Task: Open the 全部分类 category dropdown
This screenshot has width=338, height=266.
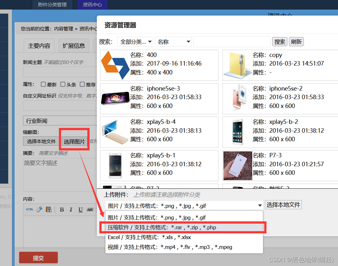Action: point(135,41)
